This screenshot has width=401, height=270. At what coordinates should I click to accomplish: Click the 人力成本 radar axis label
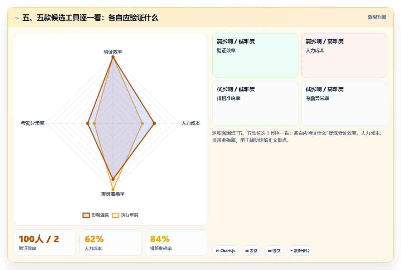pos(191,123)
